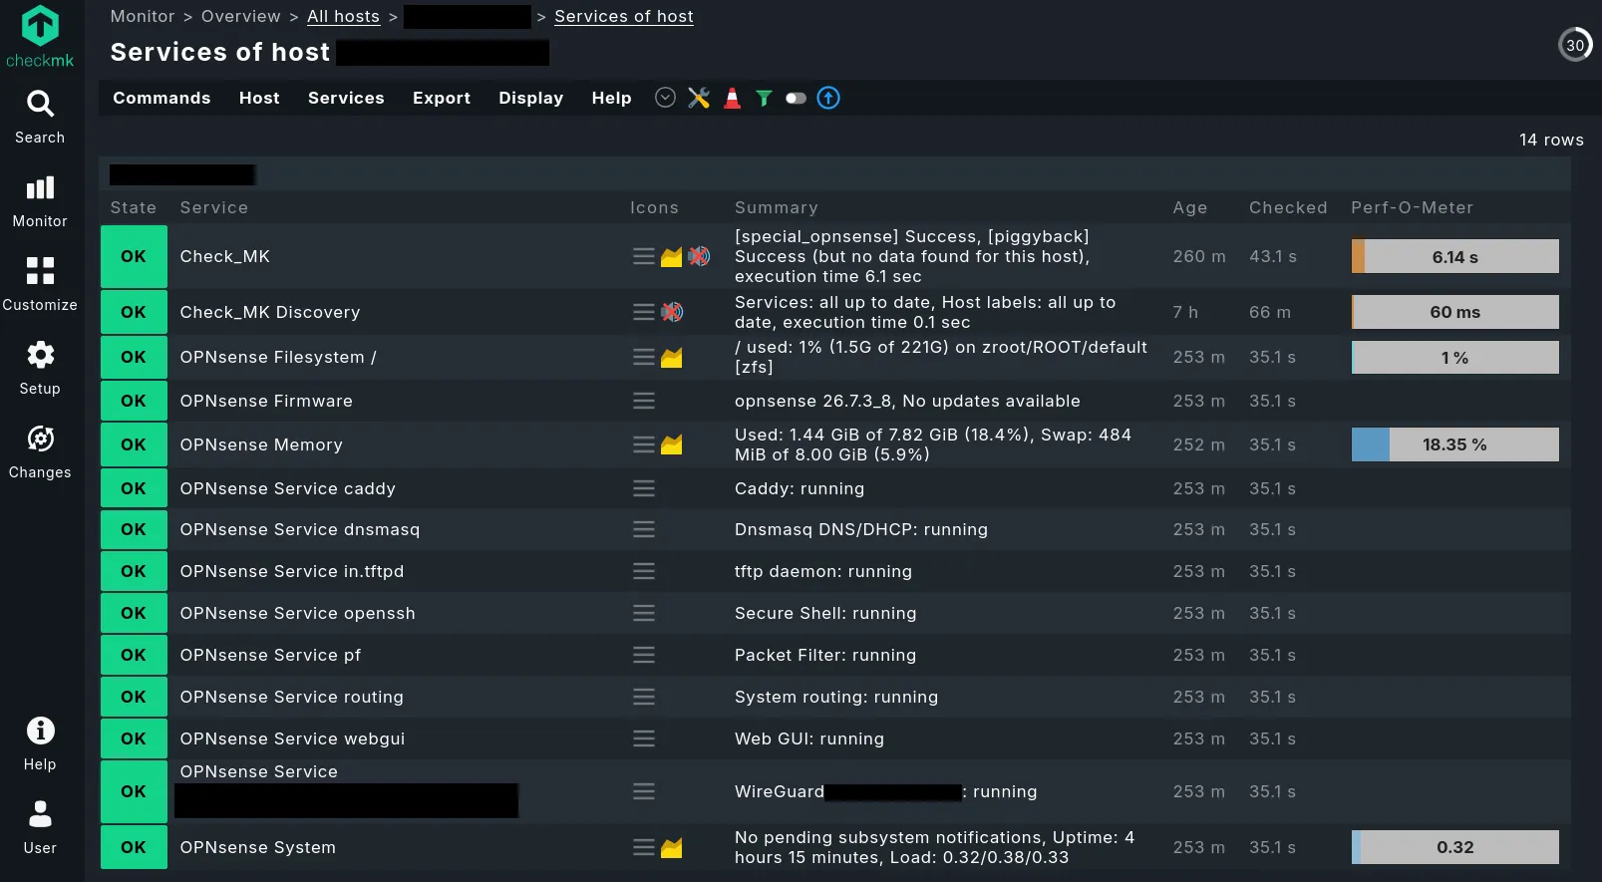
Task: Open the Export menu
Action: 442,98
